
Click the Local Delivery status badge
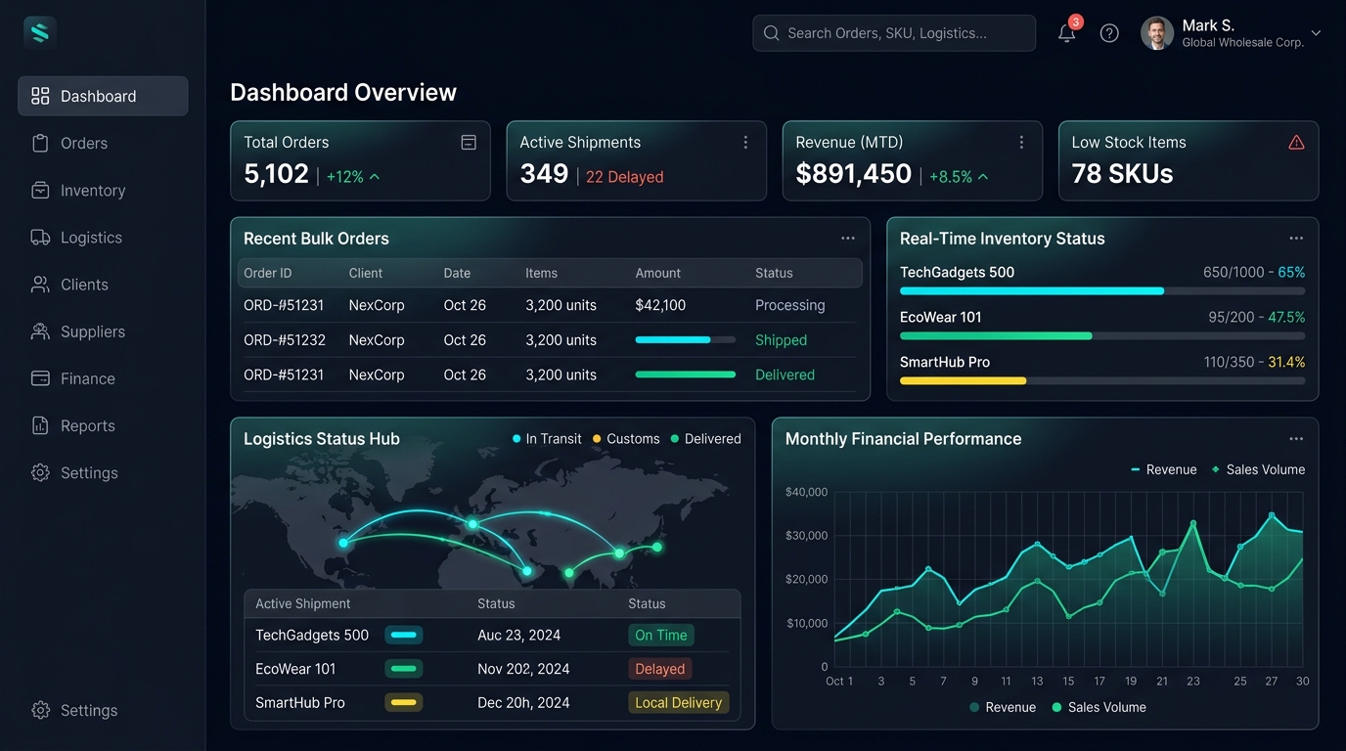coord(678,702)
